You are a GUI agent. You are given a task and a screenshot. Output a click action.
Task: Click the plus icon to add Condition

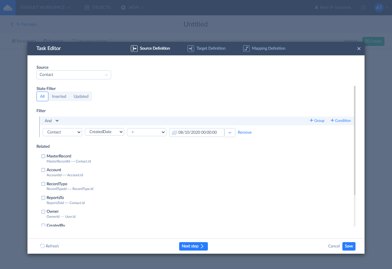pos(332,121)
